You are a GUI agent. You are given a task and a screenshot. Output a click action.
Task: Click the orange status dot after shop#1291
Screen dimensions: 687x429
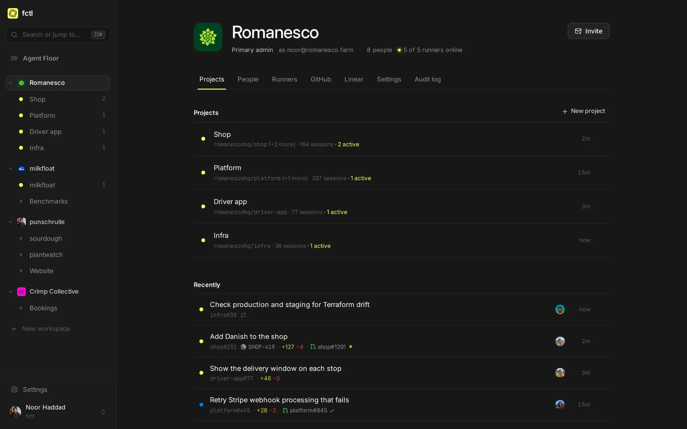(351, 347)
